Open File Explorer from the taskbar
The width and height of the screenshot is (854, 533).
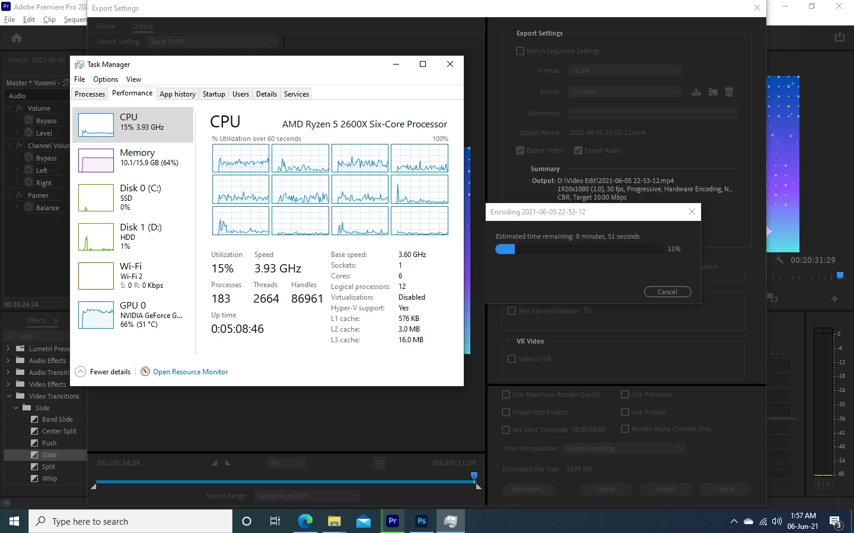(x=334, y=521)
